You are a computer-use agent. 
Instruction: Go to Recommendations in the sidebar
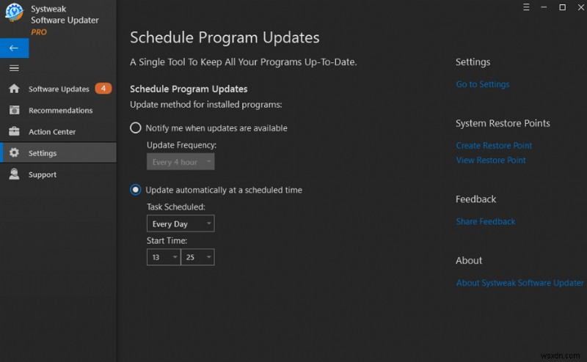[61, 111]
